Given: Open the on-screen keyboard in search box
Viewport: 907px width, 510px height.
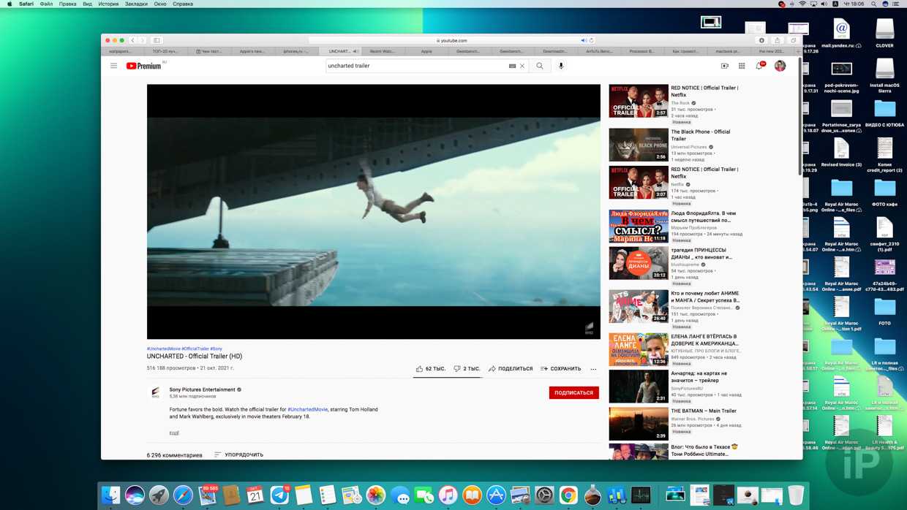Looking at the screenshot, I should [x=512, y=66].
